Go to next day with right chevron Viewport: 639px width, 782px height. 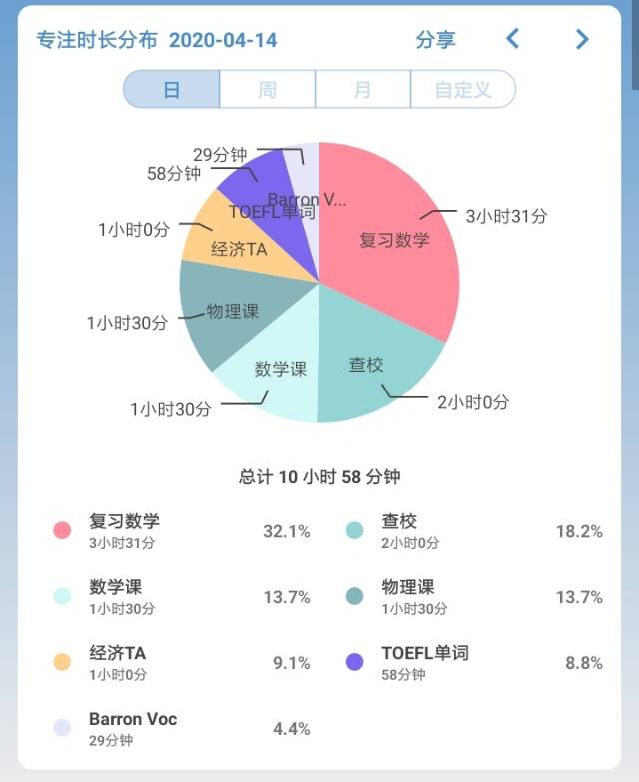coord(582,39)
